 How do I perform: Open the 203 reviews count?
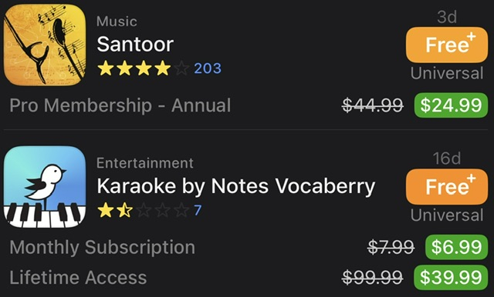(x=208, y=68)
